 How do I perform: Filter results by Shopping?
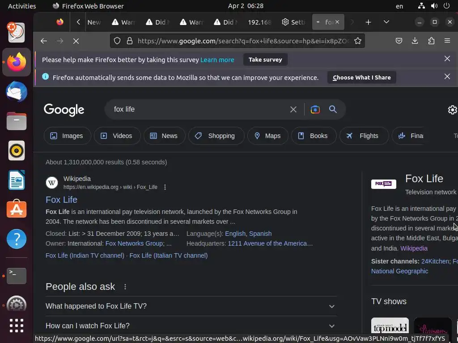(x=216, y=136)
